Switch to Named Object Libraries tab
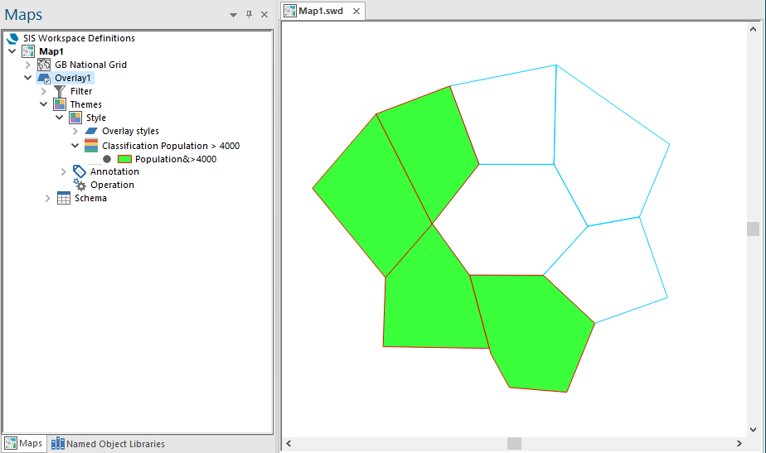The height and width of the screenshot is (453, 766). [108, 444]
